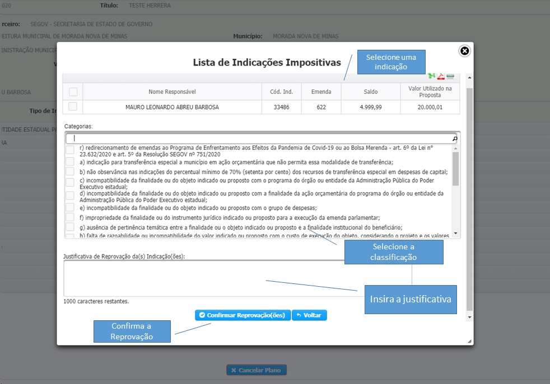The width and height of the screenshot is (550, 384).
Task: Select category e) incompatibilidade com grupo de despesas
Action: pyautogui.click(x=70, y=207)
